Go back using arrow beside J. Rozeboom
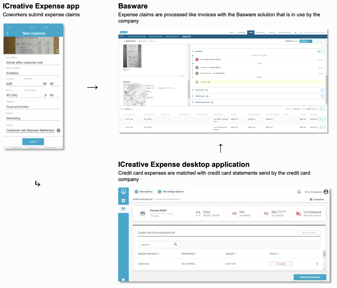Screen dimensions: 337x288 (122, 41)
